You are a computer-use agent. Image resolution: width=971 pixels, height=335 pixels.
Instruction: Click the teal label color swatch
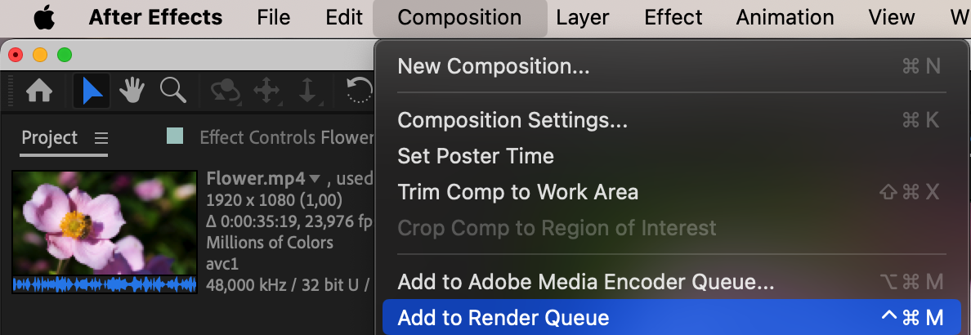click(x=175, y=136)
